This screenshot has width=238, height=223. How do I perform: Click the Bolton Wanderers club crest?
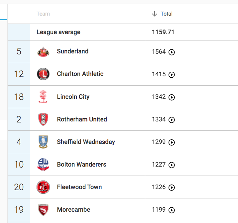(x=43, y=165)
